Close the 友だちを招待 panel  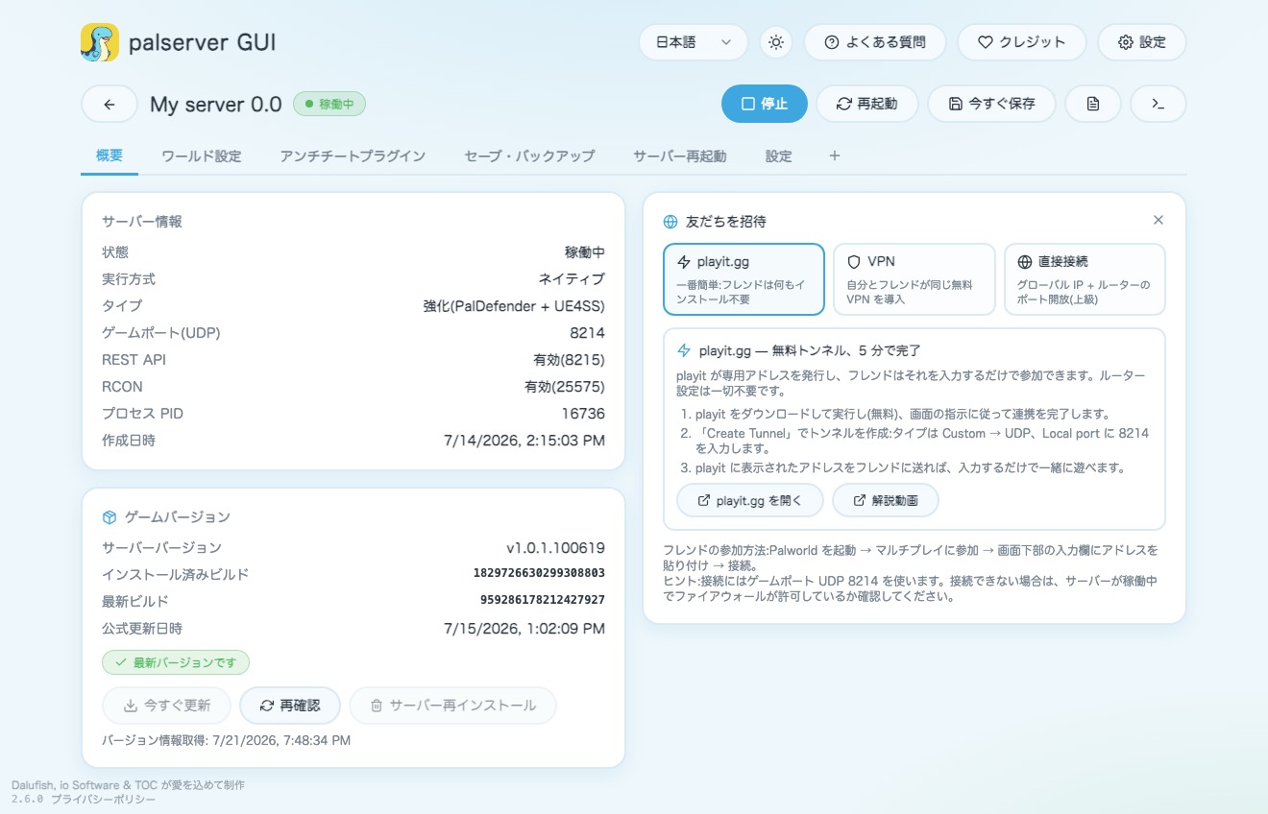[x=1158, y=220]
